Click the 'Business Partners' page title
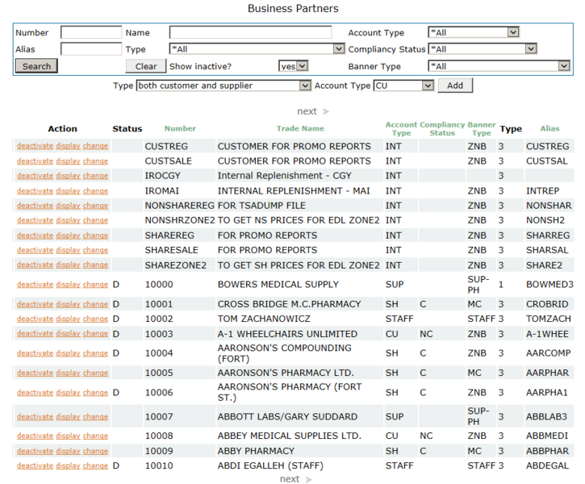Image resolution: width=585 pixels, height=484 pixels. pos(293,9)
